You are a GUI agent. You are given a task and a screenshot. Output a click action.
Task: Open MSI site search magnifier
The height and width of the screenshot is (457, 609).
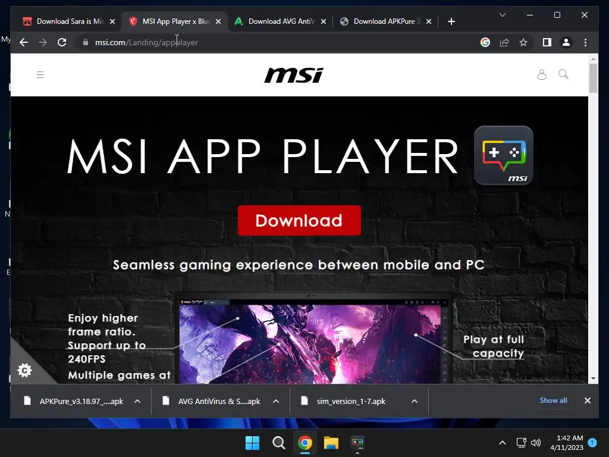pyautogui.click(x=563, y=74)
